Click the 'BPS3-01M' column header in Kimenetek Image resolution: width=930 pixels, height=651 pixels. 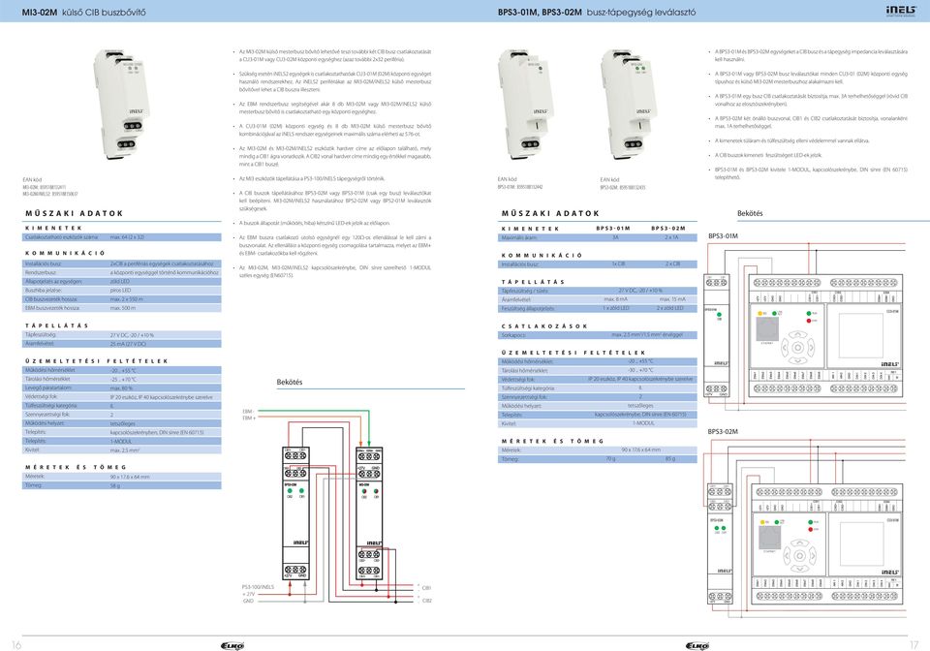(613, 229)
